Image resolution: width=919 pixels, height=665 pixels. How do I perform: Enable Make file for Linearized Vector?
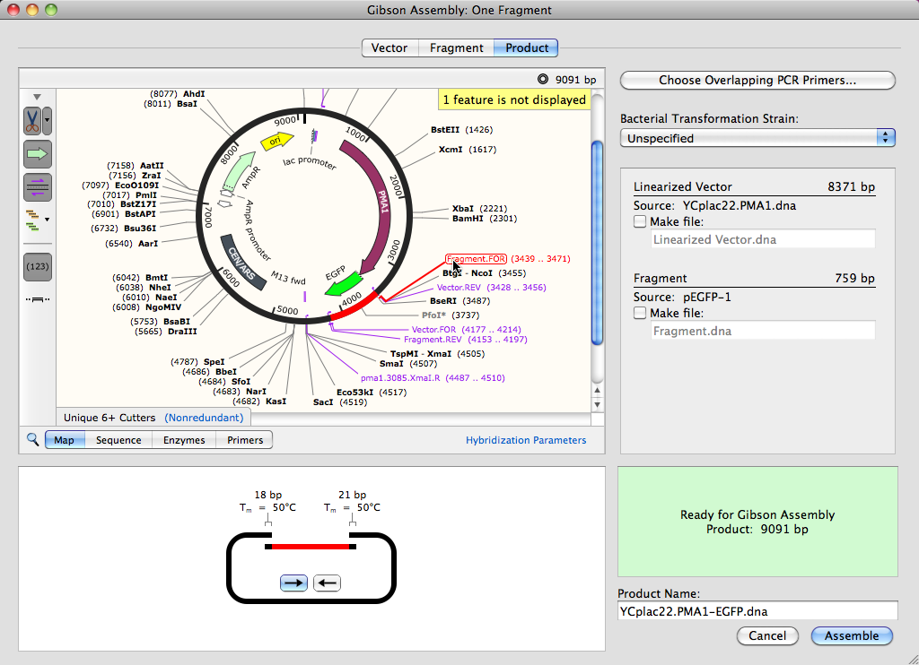[x=639, y=221]
